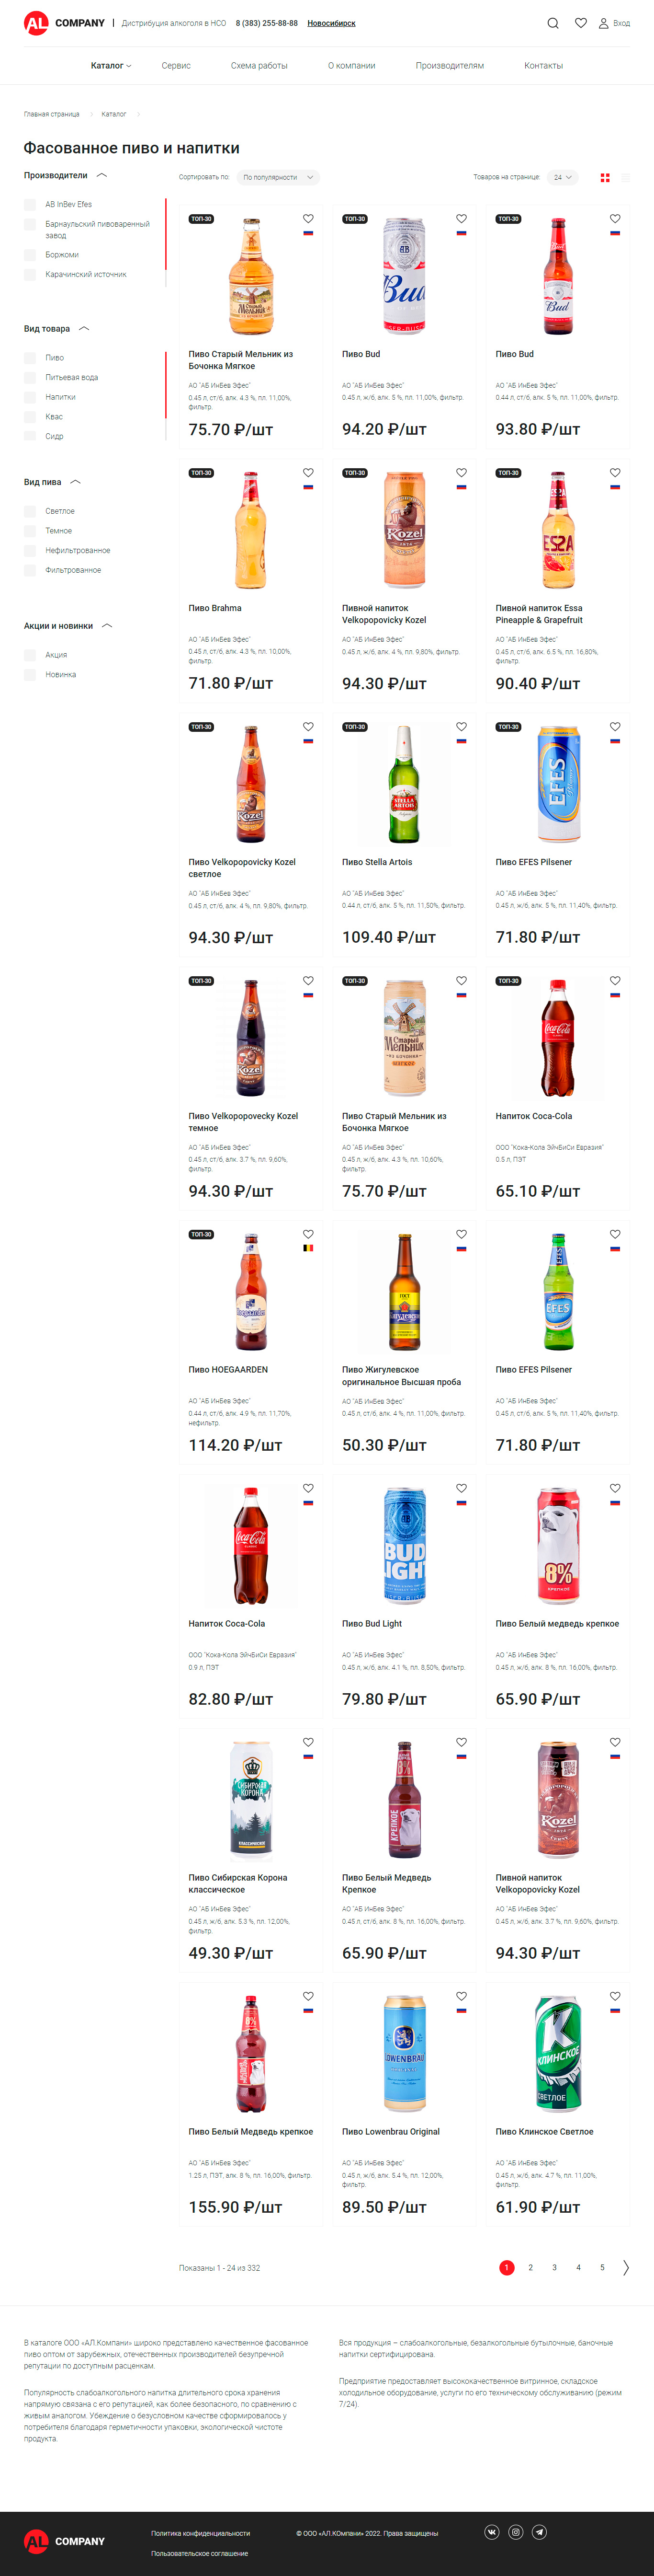Tick the Нефильтрованное beer type checkbox
This screenshot has width=654, height=2576.
(x=30, y=551)
